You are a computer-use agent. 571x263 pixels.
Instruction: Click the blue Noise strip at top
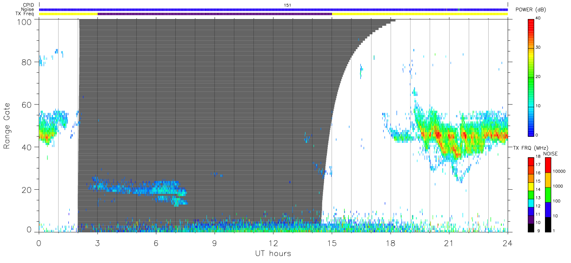(273, 9)
